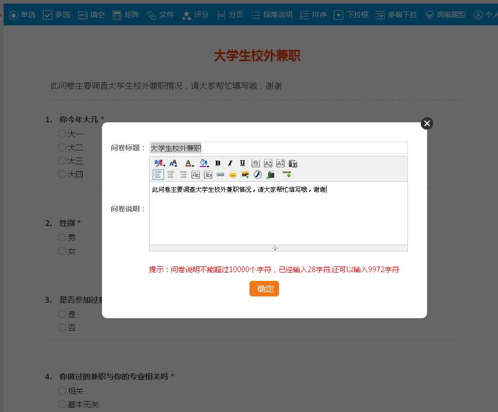Select the 是 radio option
The image size is (498, 412).
62,314
